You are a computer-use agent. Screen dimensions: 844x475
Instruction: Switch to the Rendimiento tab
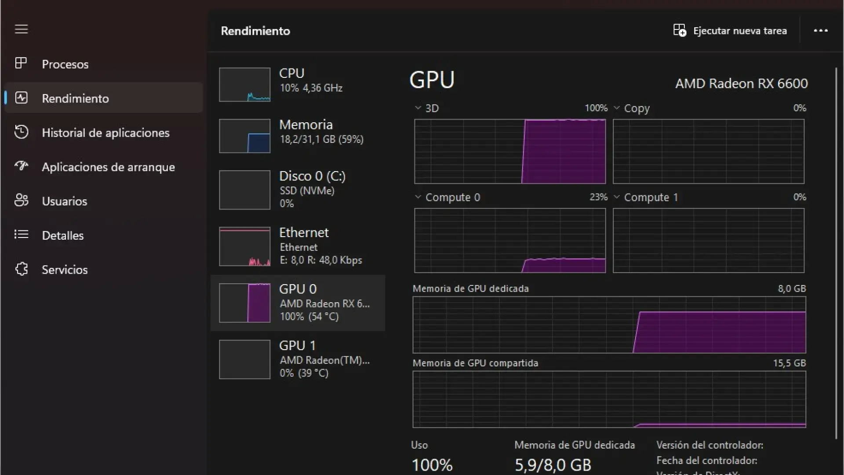click(x=75, y=98)
